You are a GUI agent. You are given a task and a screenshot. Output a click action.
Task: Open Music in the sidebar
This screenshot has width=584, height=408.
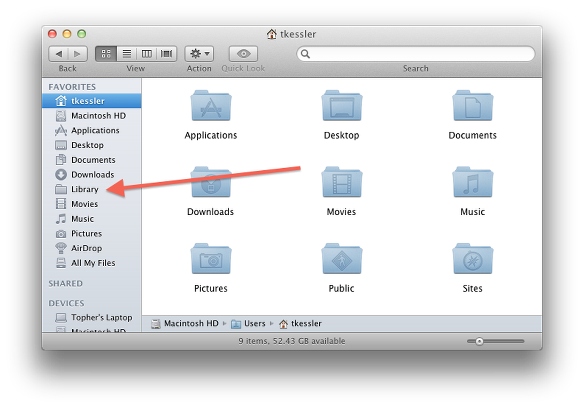pyautogui.click(x=91, y=218)
